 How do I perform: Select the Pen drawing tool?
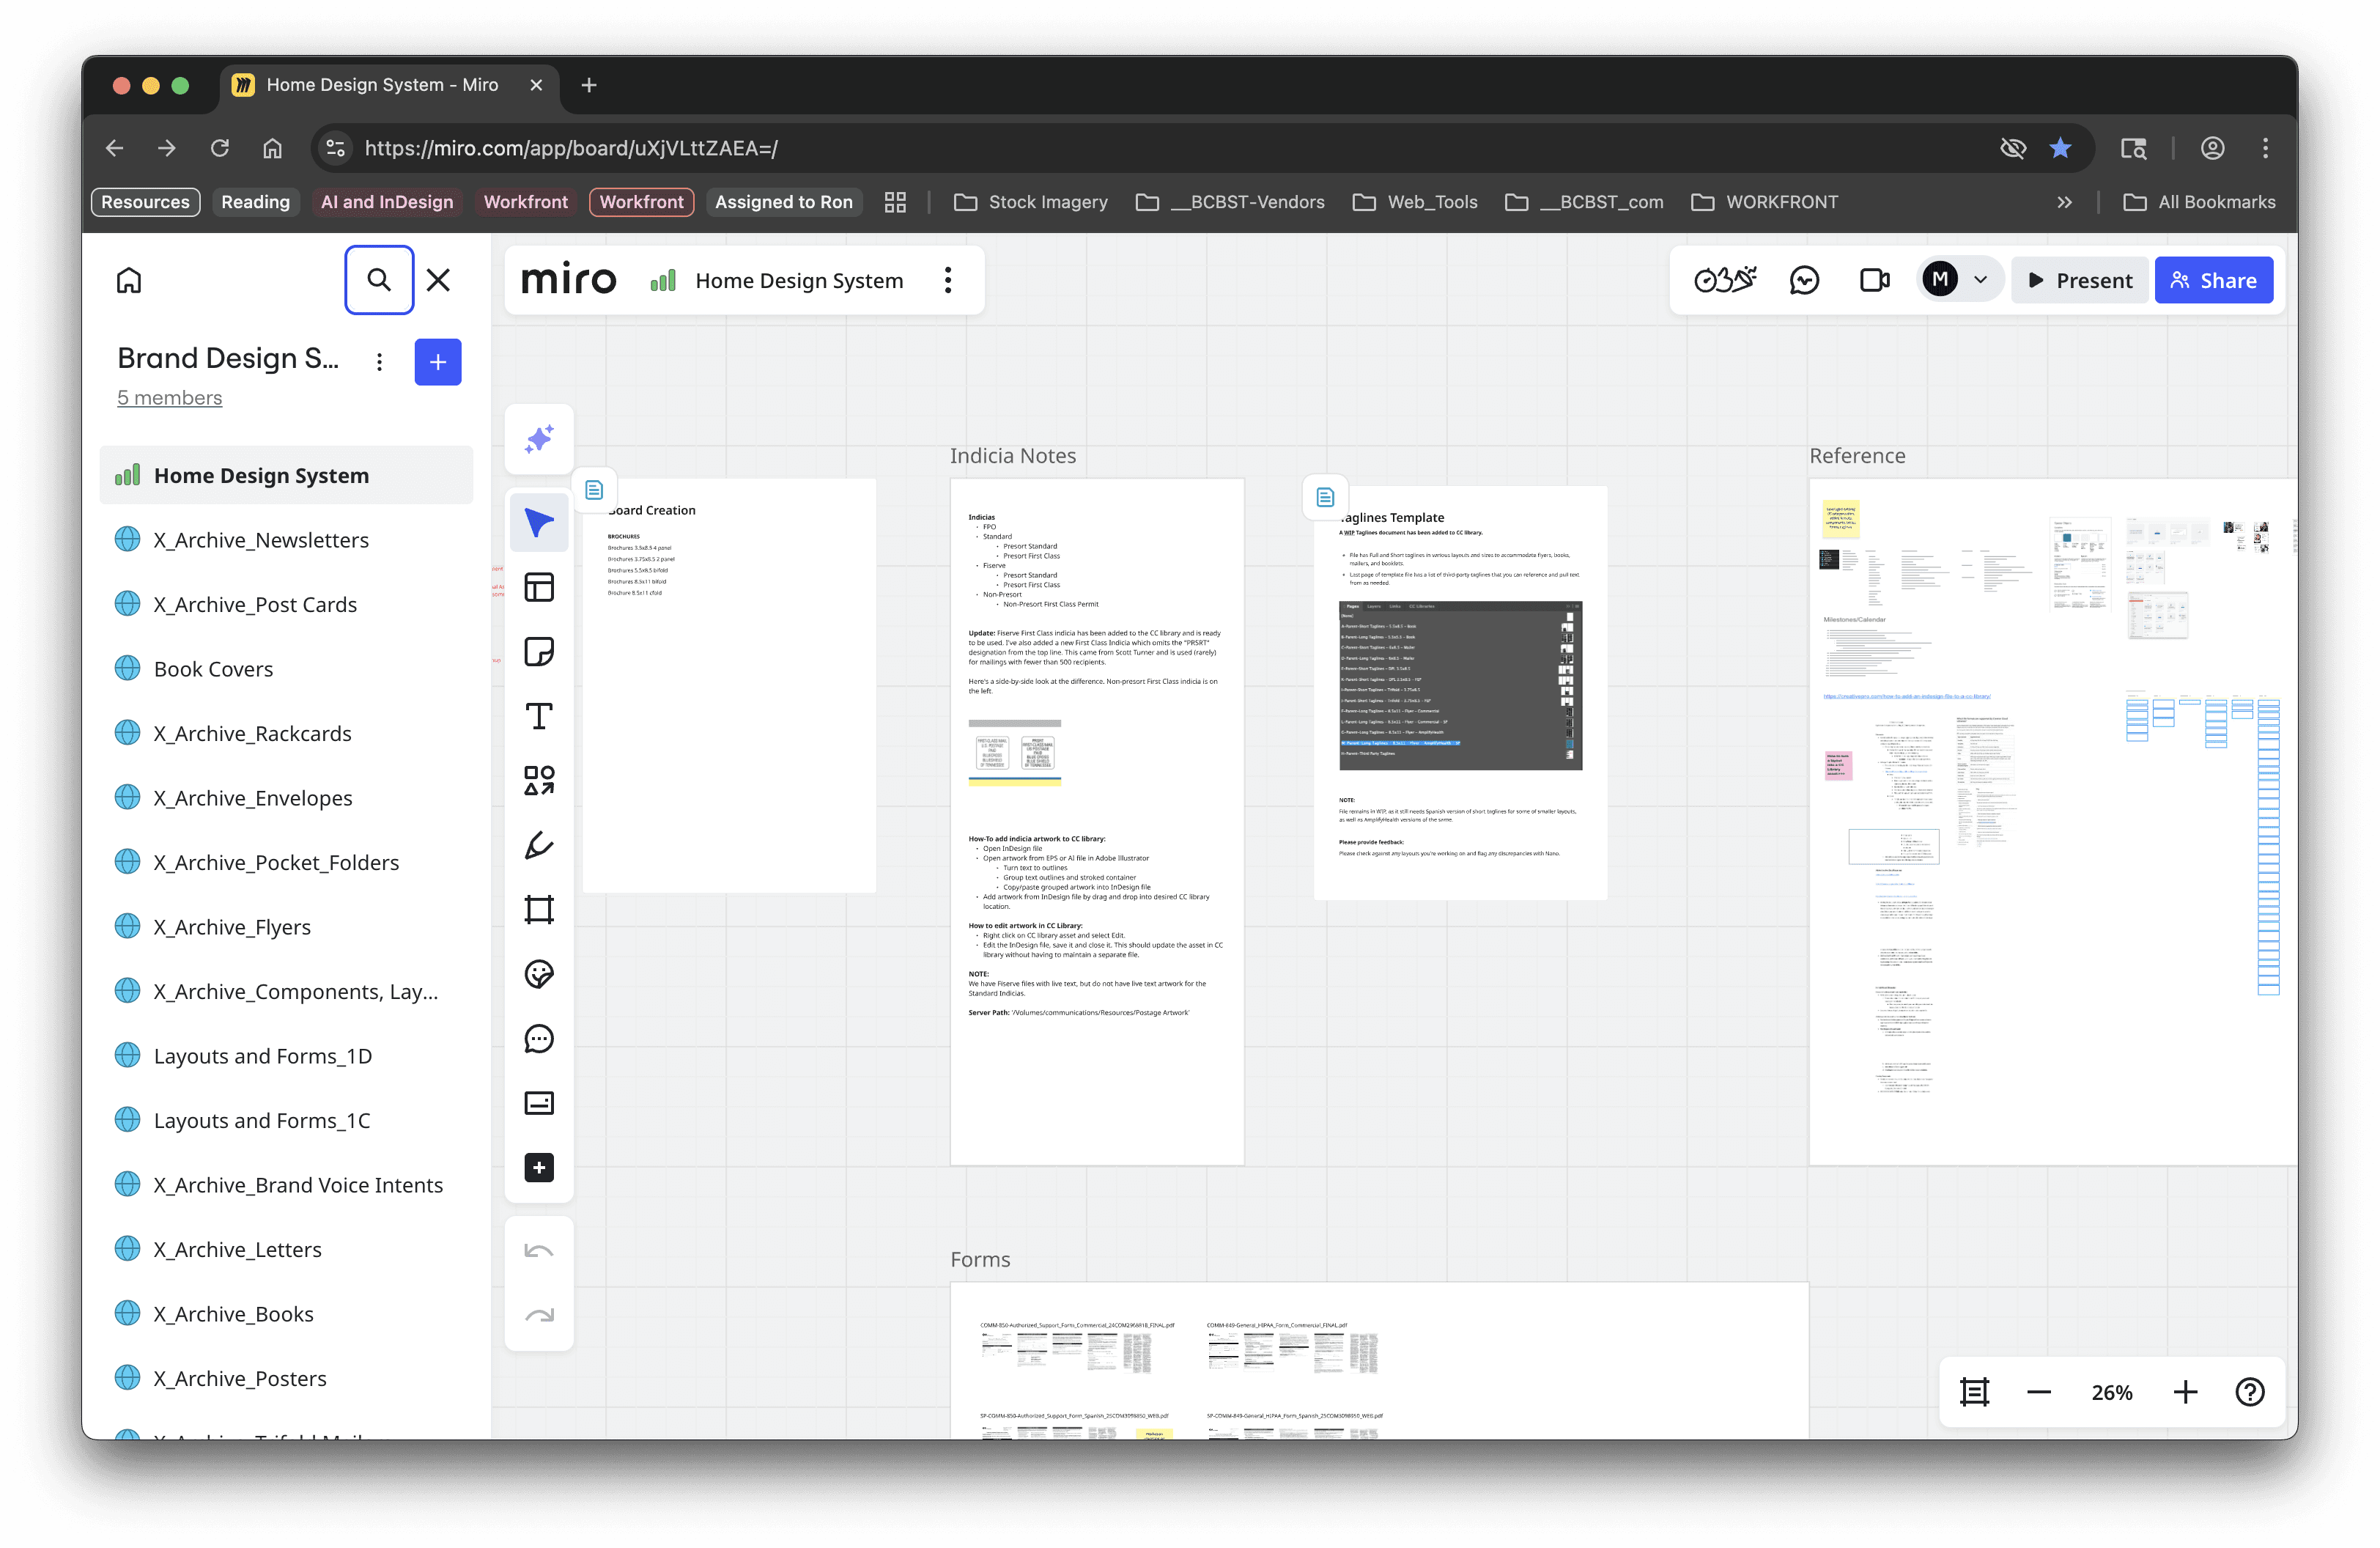point(539,845)
